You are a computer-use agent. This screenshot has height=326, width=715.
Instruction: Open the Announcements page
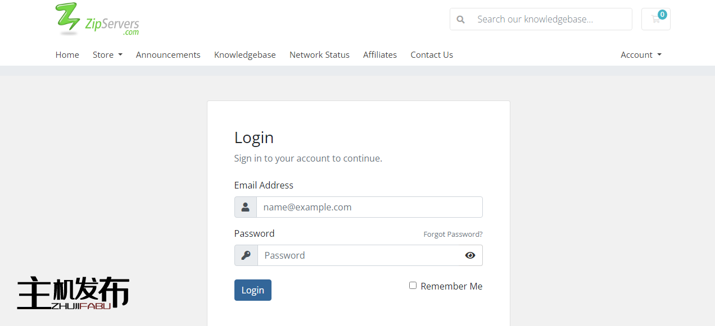tap(168, 54)
